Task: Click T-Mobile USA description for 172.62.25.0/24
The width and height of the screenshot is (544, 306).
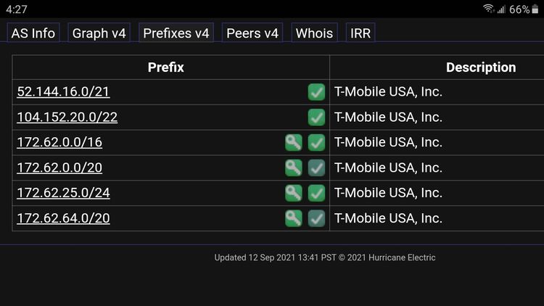Action: pos(388,193)
